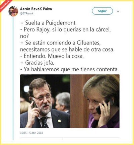
Task: Click the line "necesitamos que se hable de otra cosa"
Action: pos(67,50)
